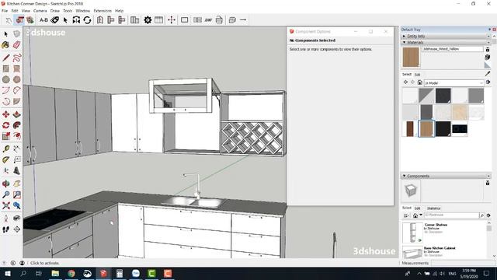
Task: Open components navigation home dropdown arrow
Action: [421, 215]
